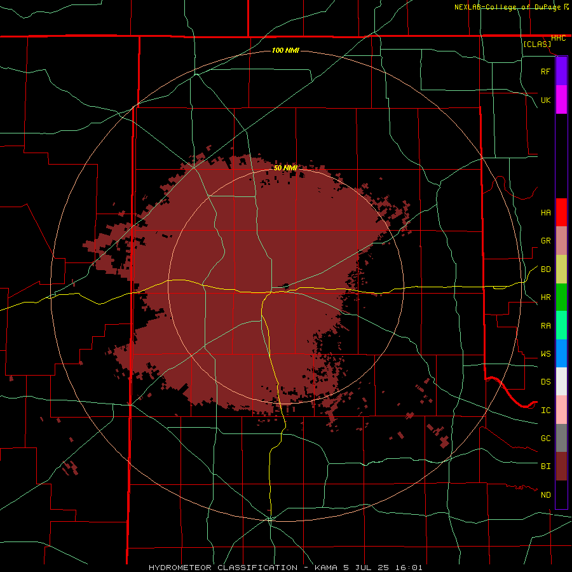Click the DS white legend swatch
Screen dimensions: 572x572
coord(561,381)
